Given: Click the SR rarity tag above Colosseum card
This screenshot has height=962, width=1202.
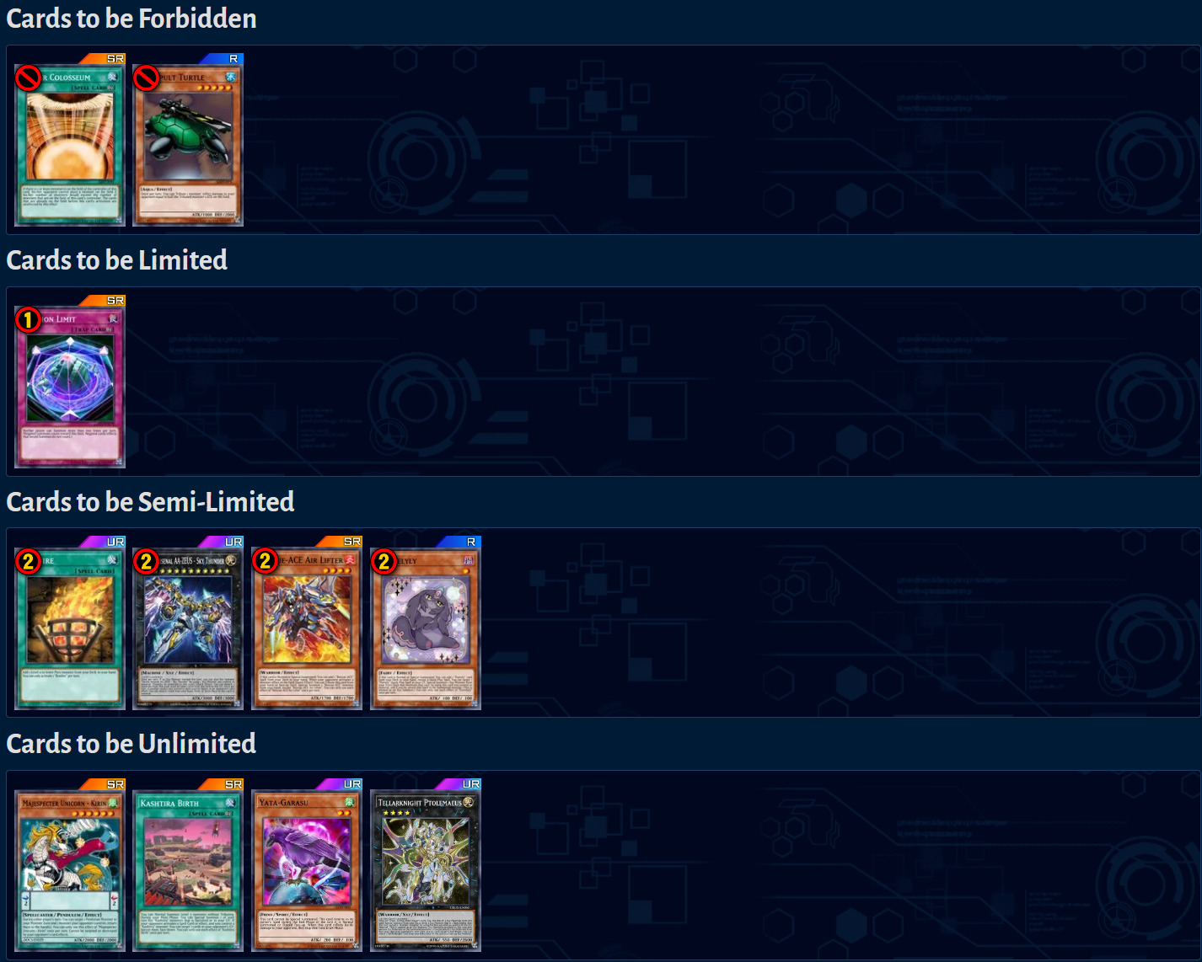Looking at the screenshot, I should (x=115, y=59).
